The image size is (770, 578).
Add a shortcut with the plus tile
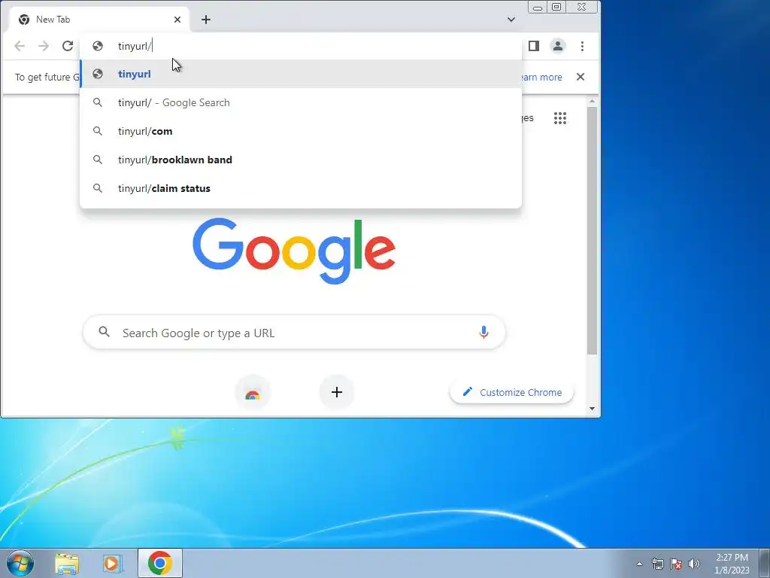click(337, 392)
